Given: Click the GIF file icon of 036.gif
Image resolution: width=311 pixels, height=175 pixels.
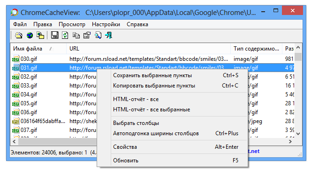Looking at the screenshot, I should coord(15,112).
